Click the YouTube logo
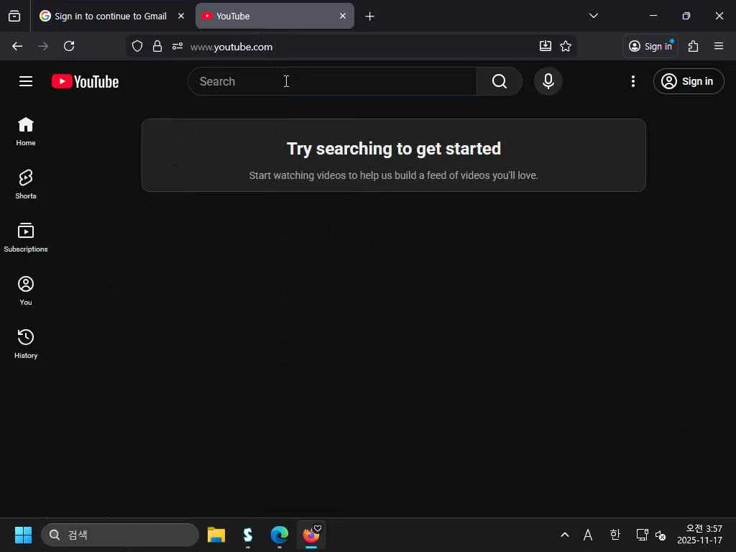The width and height of the screenshot is (736, 552). (85, 81)
